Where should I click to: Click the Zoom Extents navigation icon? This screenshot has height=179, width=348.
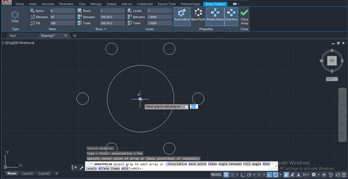[342, 114]
